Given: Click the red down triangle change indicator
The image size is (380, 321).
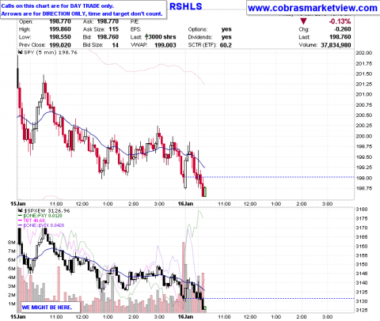Looking at the screenshot, I should coord(303,21).
